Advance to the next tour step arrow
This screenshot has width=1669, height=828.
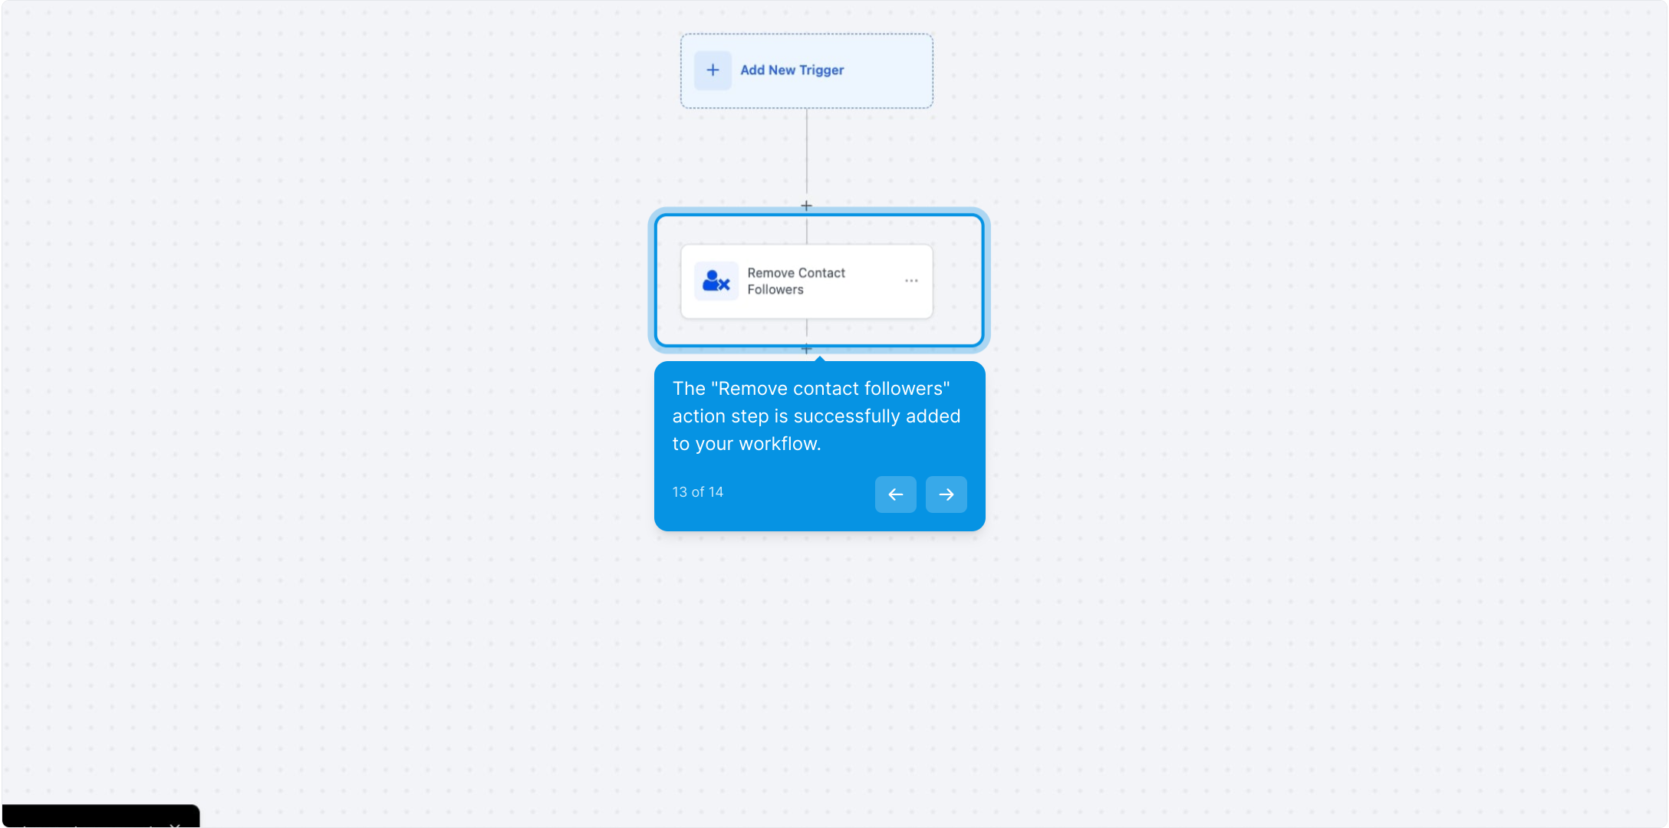[946, 495]
